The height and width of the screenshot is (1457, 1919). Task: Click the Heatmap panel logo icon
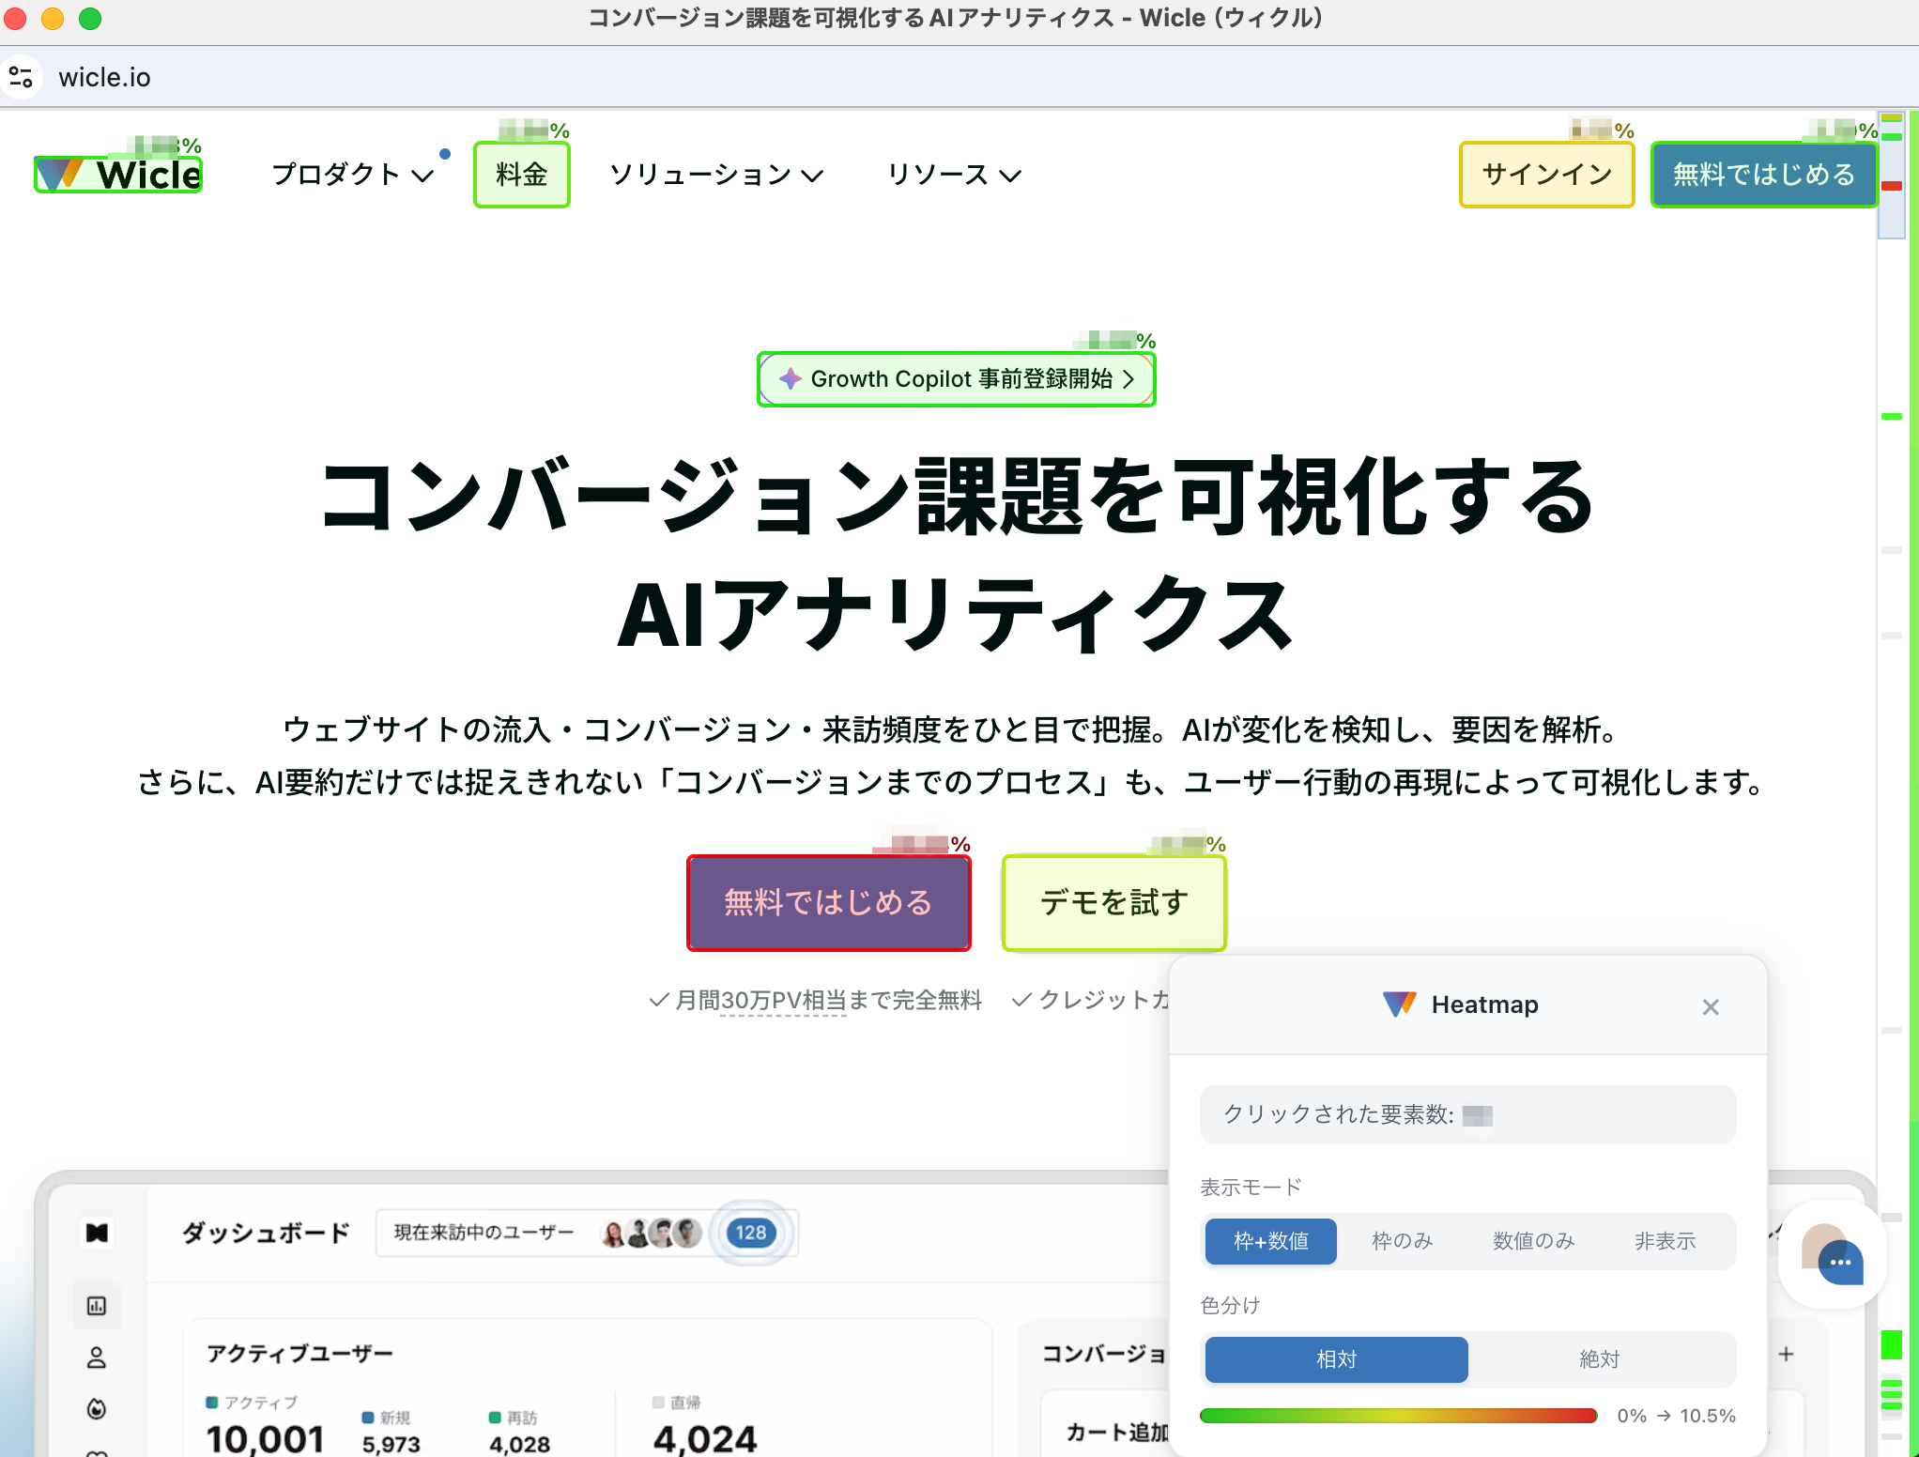click(1399, 1005)
